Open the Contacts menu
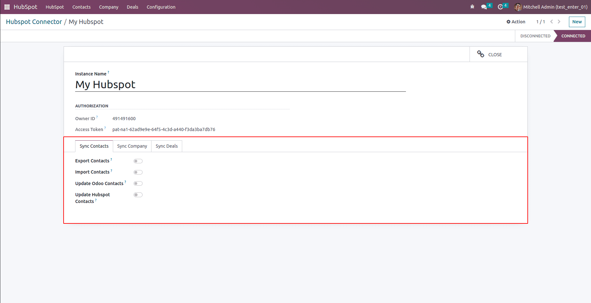The image size is (591, 303). (82, 7)
